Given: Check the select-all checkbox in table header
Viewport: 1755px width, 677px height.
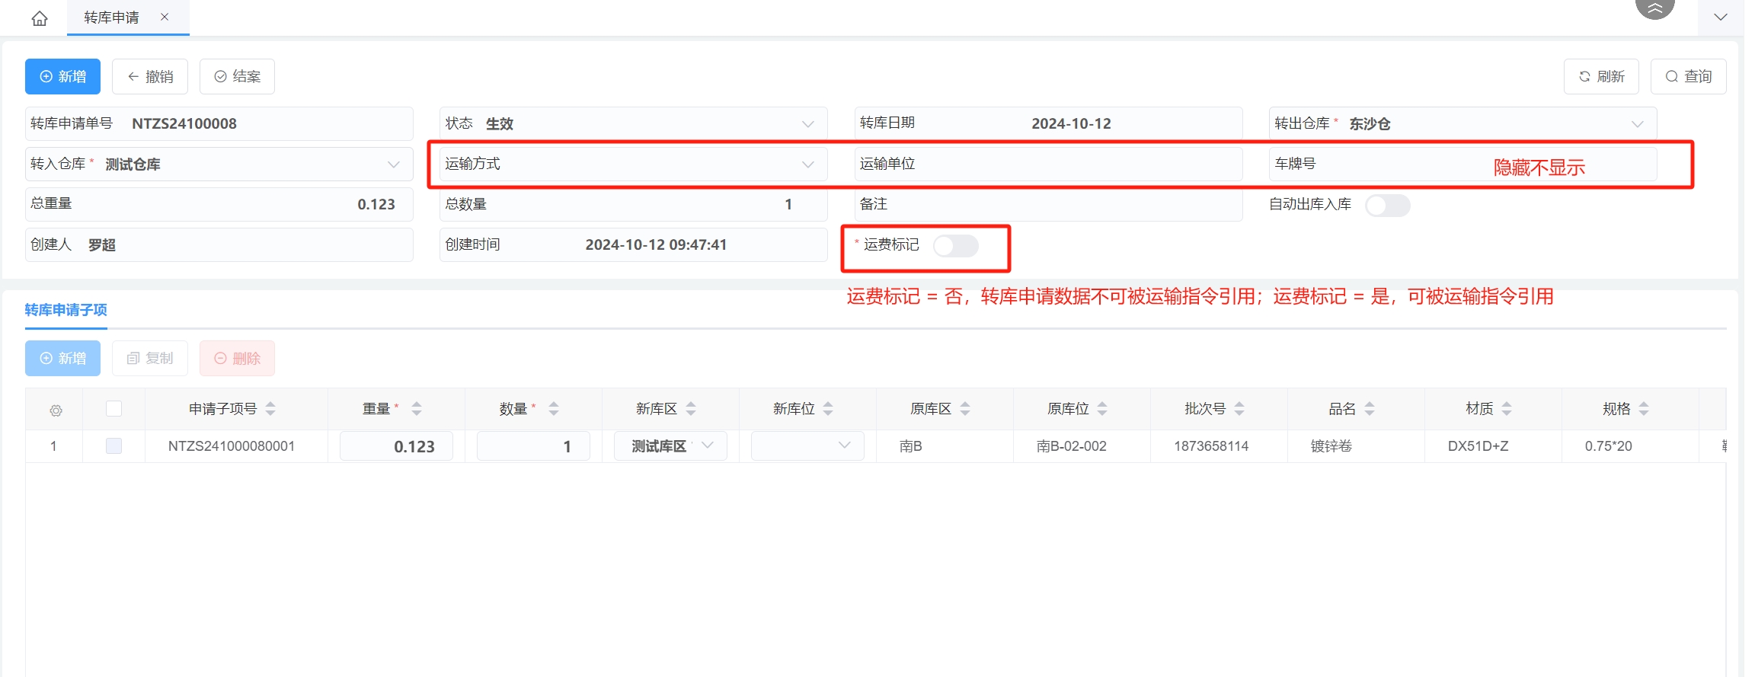Looking at the screenshot, I should point(113,409).
